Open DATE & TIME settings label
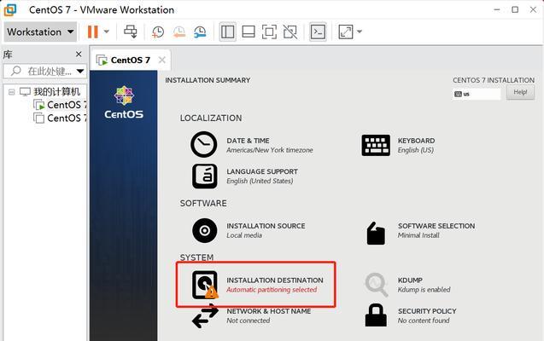This screenshot has width=544, height=341. click(248, 141)
